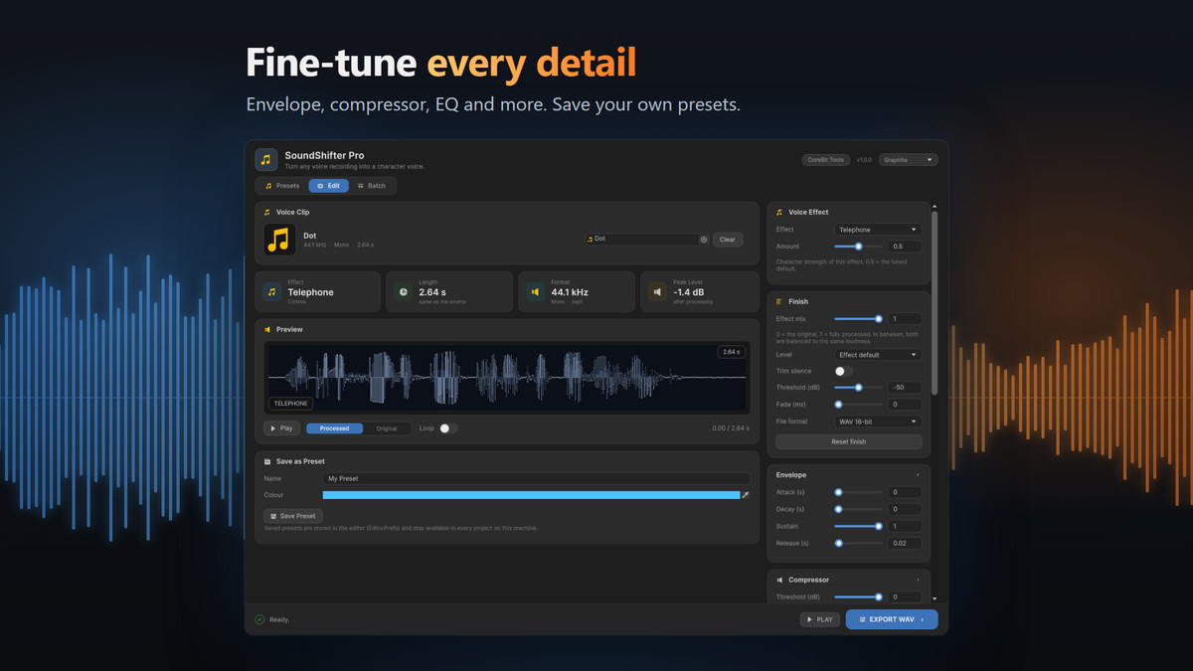
Task: Click the green Ready status check icon
Action: pos(259,619)
